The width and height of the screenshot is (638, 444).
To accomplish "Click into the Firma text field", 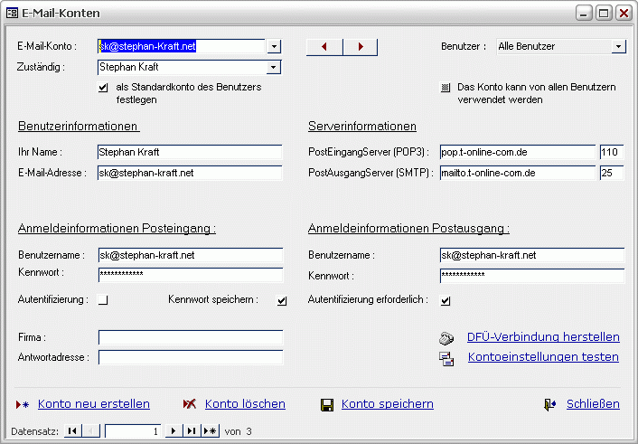I will [190, 337].
